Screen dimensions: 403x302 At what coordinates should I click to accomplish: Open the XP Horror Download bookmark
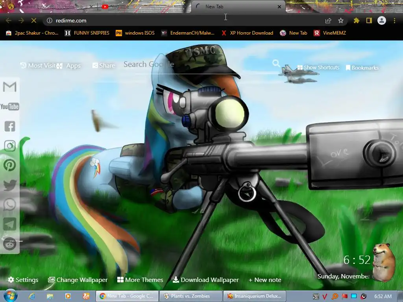coord(247,33)
